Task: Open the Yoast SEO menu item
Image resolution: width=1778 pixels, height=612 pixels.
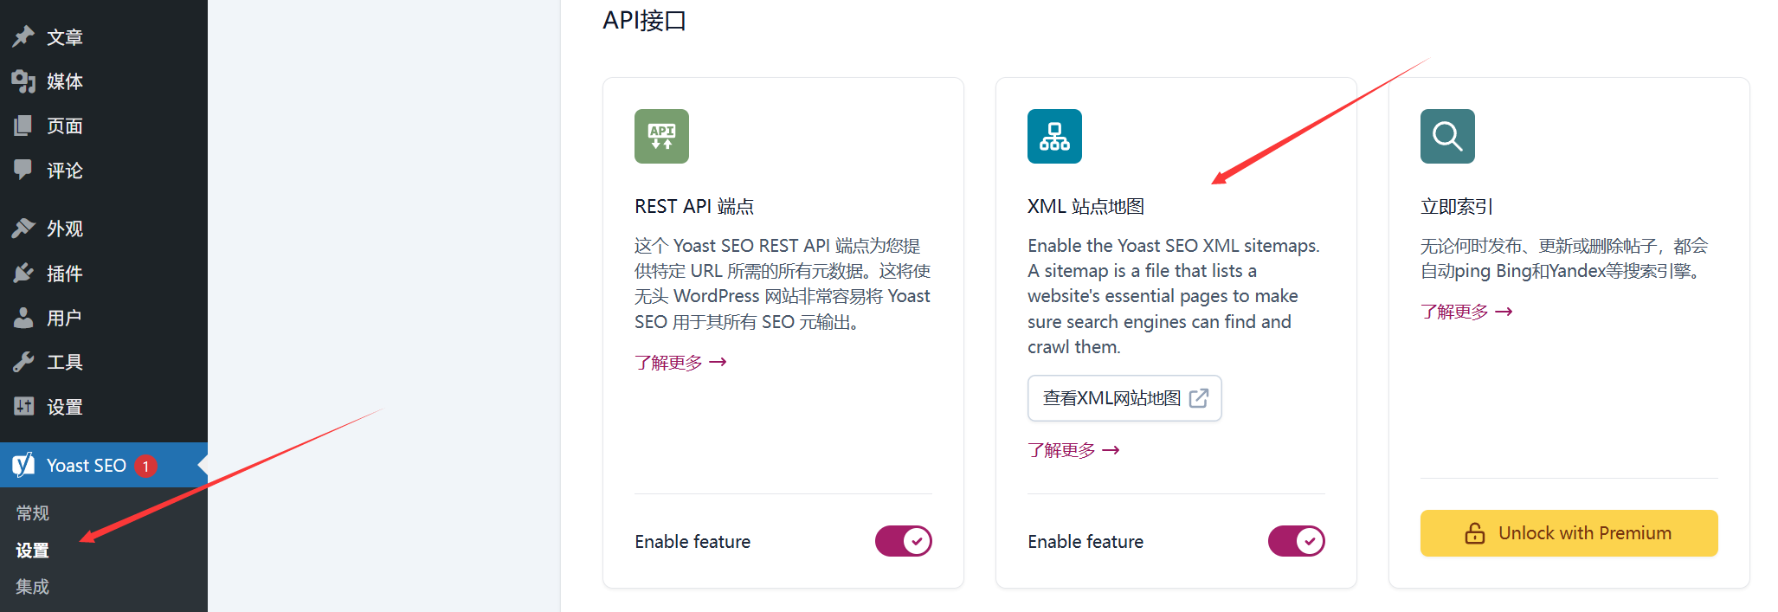Action: point(104,465)
